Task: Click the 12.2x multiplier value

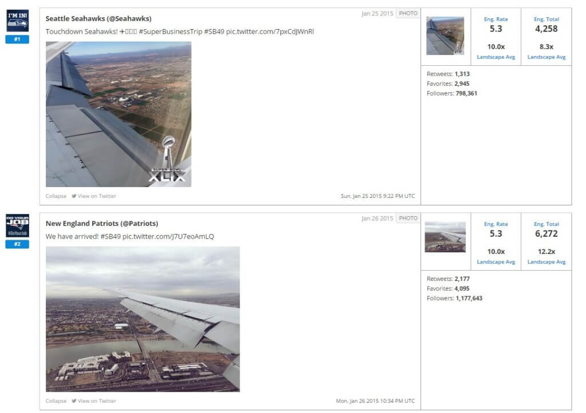Action: (x=547, y=252)
